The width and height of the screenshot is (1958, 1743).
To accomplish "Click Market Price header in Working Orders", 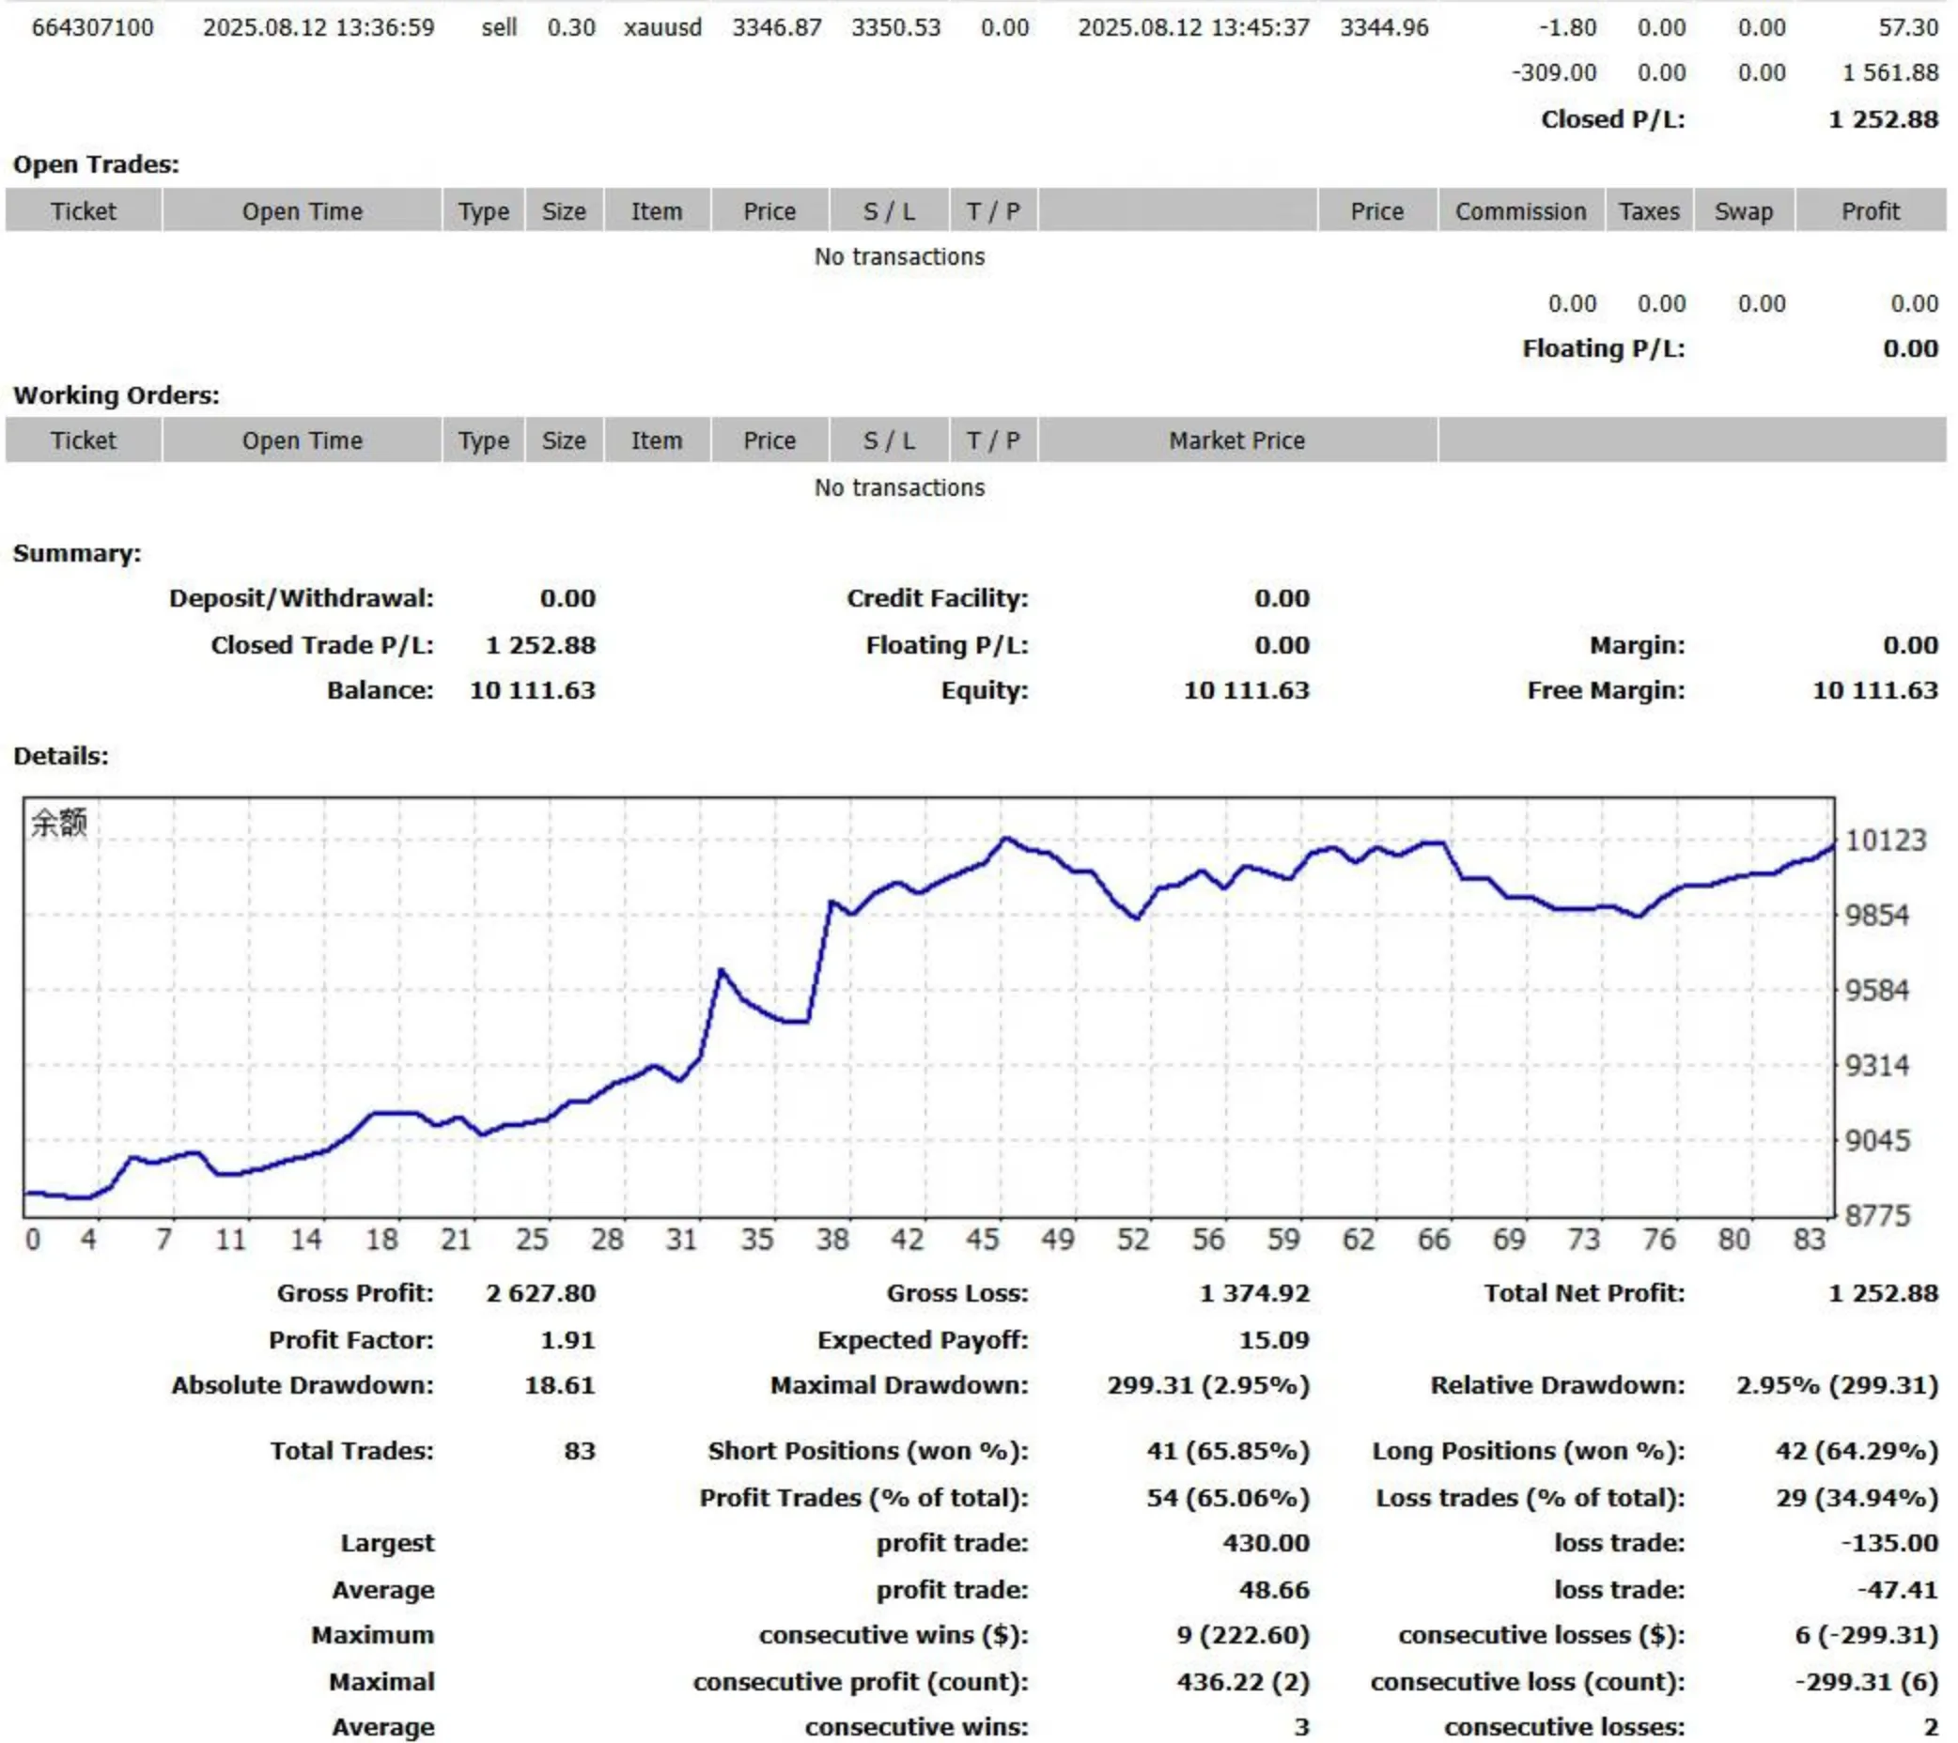I will click(x=1235, y=440).
